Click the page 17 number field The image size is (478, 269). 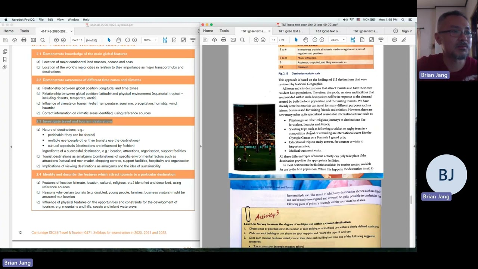[274, 40]
